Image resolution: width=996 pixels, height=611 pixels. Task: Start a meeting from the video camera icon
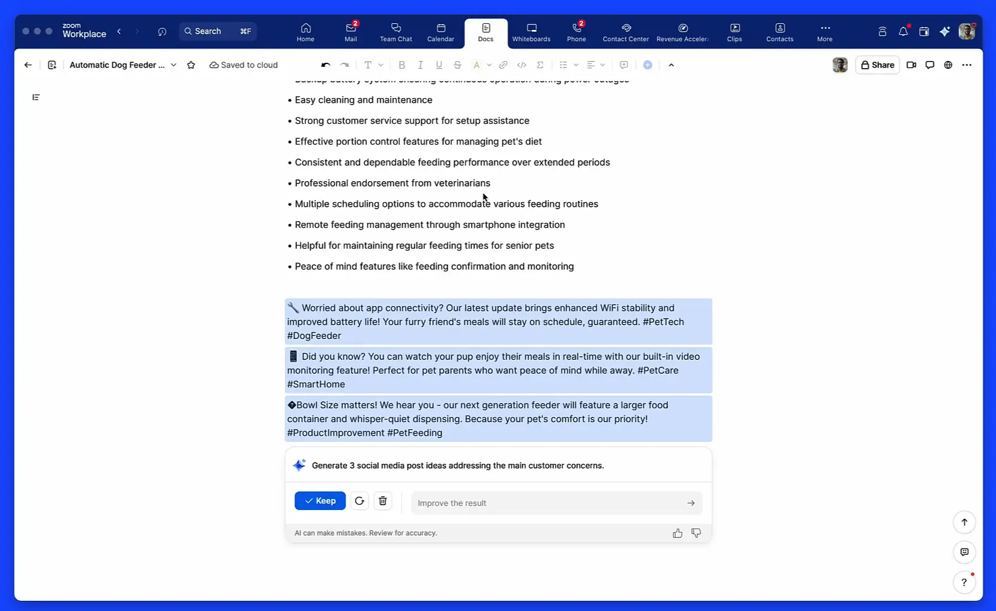click(x=911, y=65)
